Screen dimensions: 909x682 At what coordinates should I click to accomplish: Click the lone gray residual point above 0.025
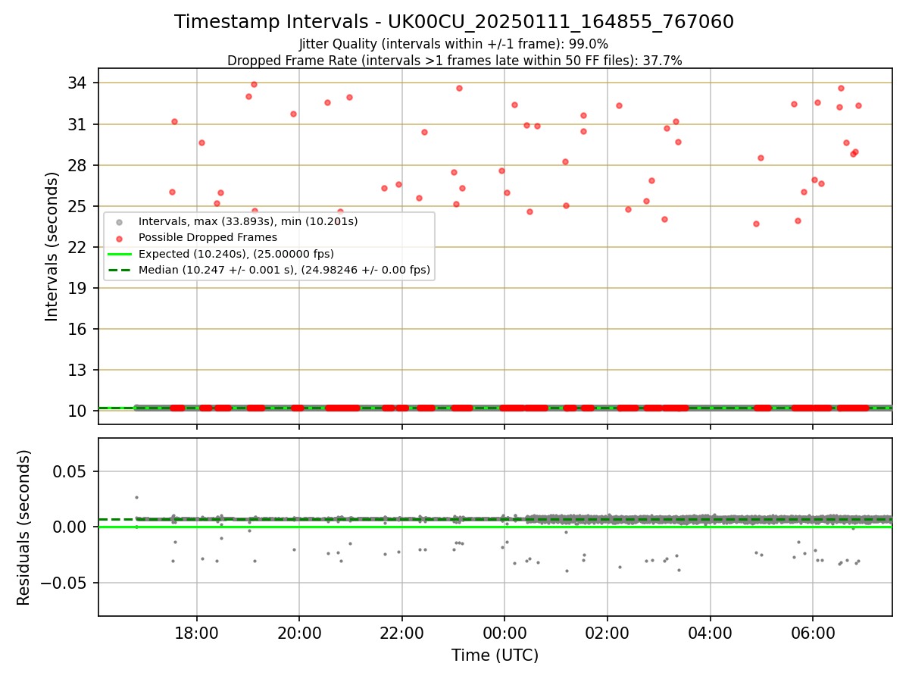point(136,497)
